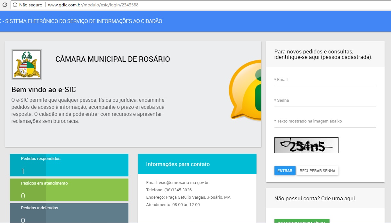The height and width of the screenshot is (223, 391).
Task: Select the Pedidos em atendimento card
Action: coord(69,190)
